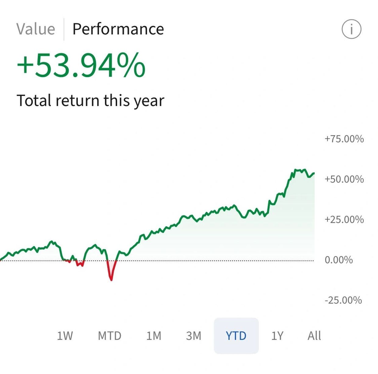Open the info icon for performance details
Viewport: 378px width, 374px height.
[351, 29]
